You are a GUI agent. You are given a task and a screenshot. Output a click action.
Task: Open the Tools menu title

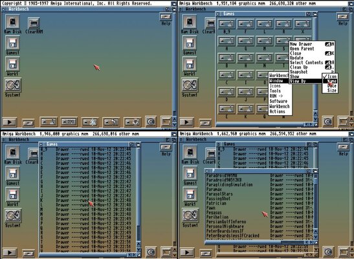point(280,91)
